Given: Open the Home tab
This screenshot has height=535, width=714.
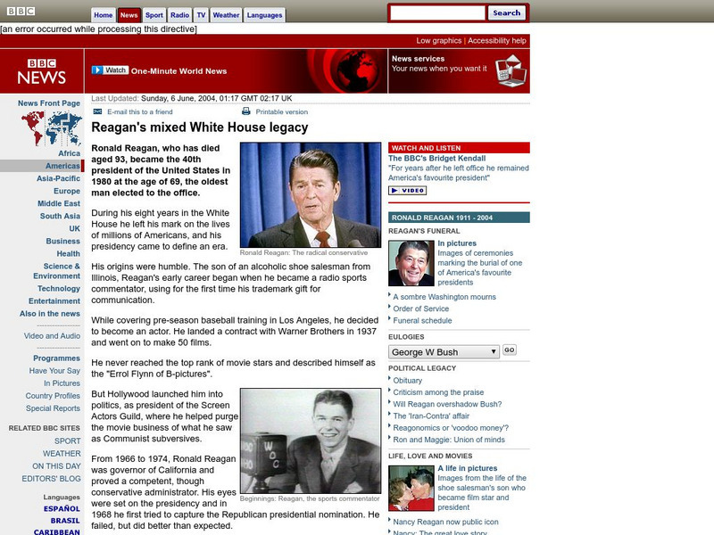Looking at the screenshot, I should click(x=104, y=15).
